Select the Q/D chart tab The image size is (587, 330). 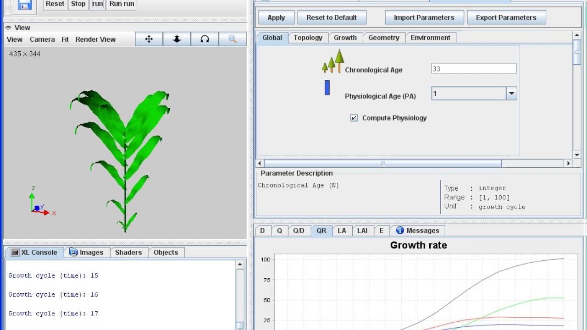pos(299,231)
